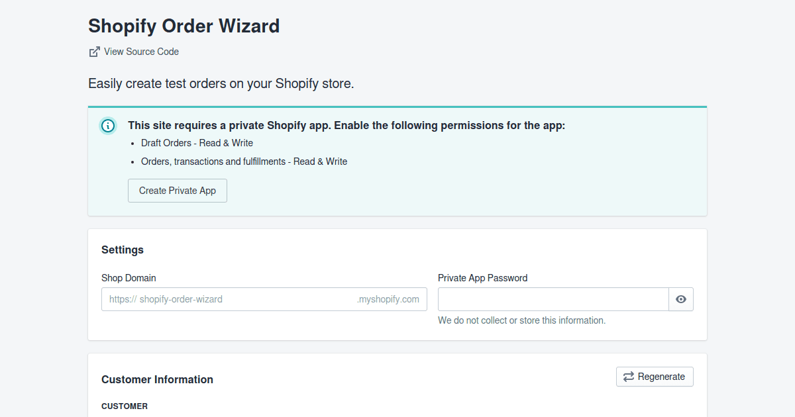The image size is (795, 417).
Task: Click the external link icon beside View Source Code
Action: point(93,51)
